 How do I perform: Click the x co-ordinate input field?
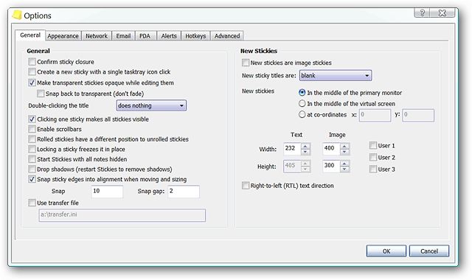point(375,115)
